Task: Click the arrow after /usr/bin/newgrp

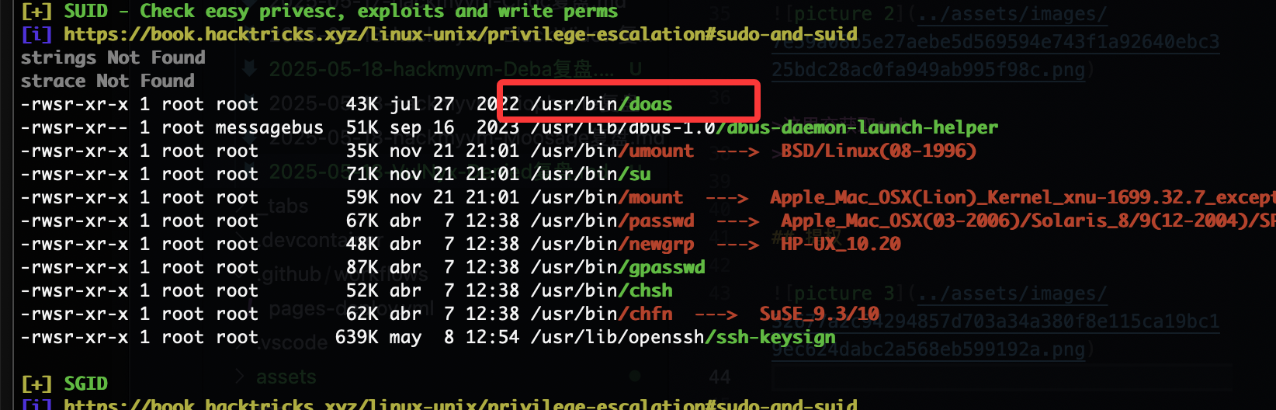Action: click(x=737, y=245)
